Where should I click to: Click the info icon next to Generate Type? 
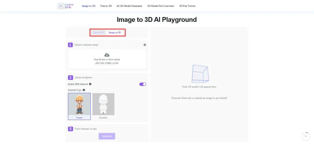click(x=84, y=90)
